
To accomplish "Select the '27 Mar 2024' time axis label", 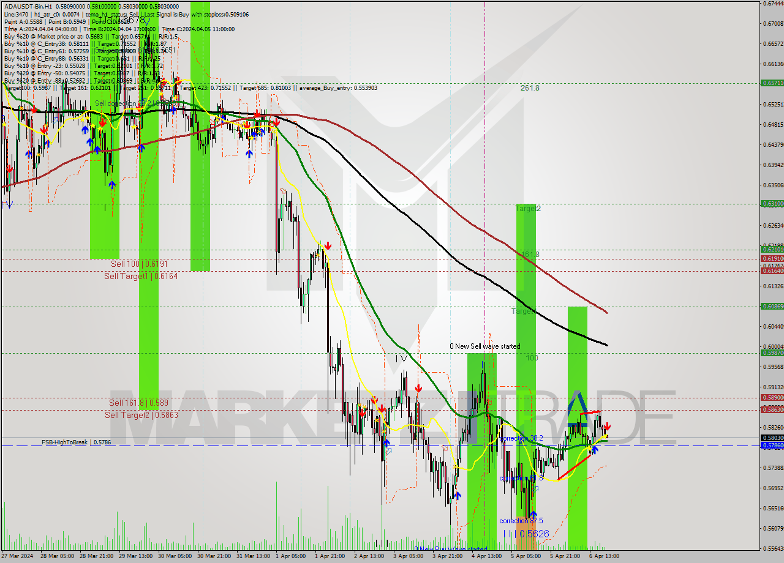I will click(18, 556).
